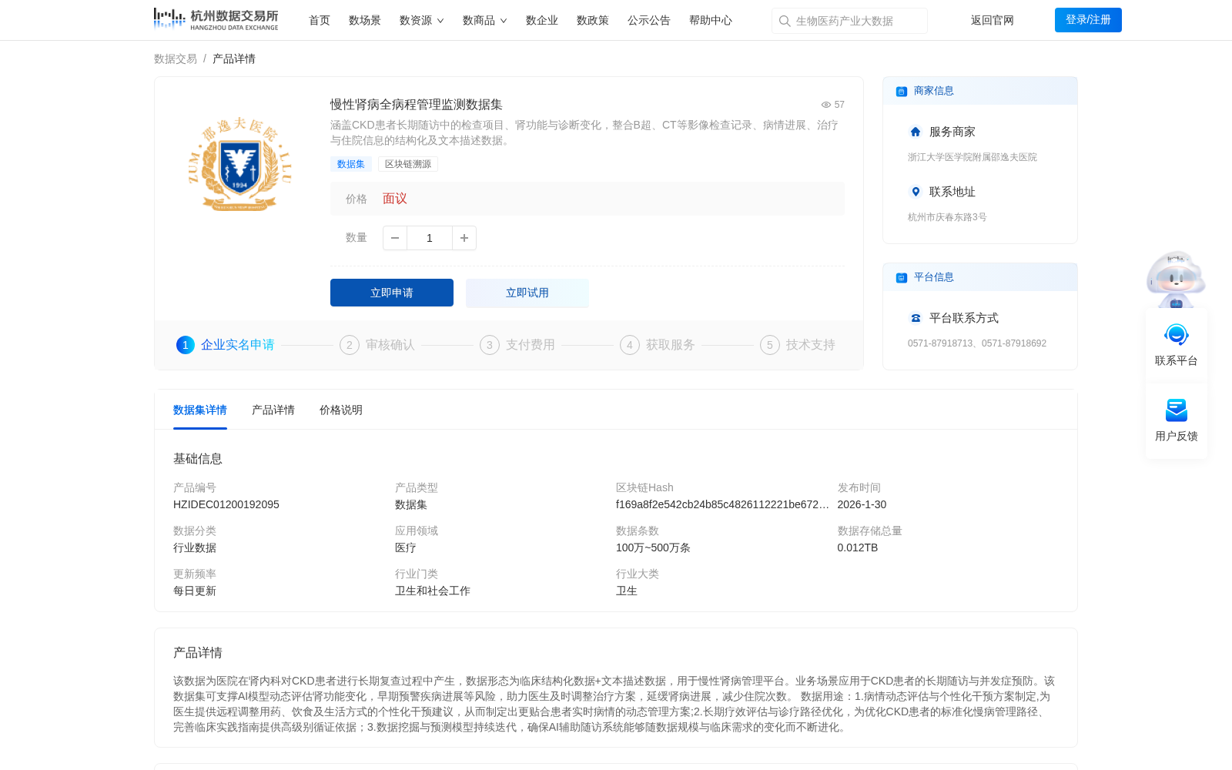
Task: Click the 区块链溯源 tag
Action: (408, 164)
